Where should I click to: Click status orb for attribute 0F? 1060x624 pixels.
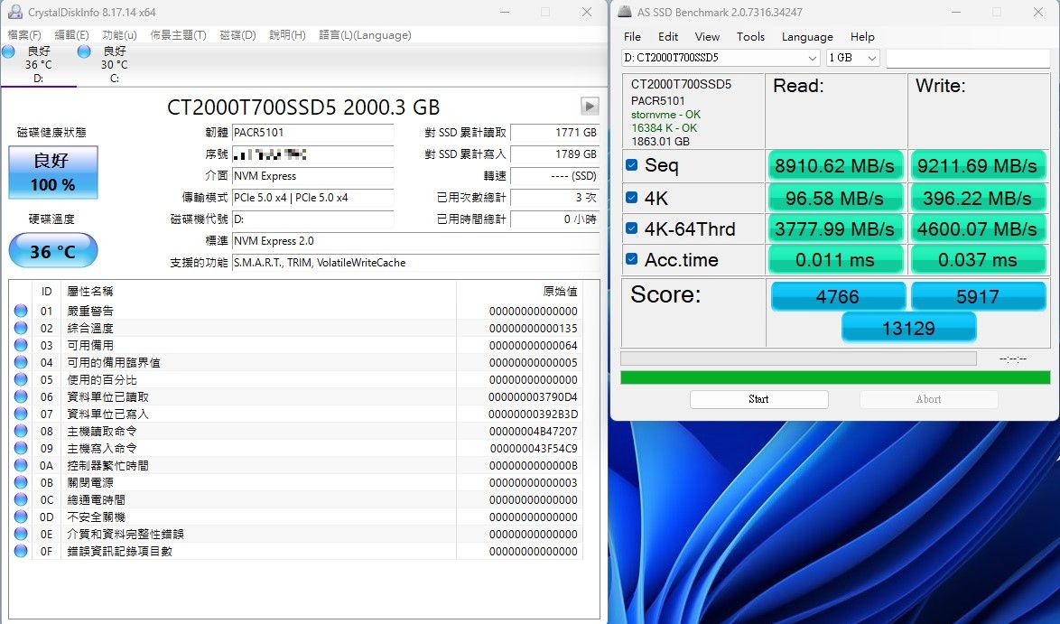pyautogui.click(x=21, y=551)
